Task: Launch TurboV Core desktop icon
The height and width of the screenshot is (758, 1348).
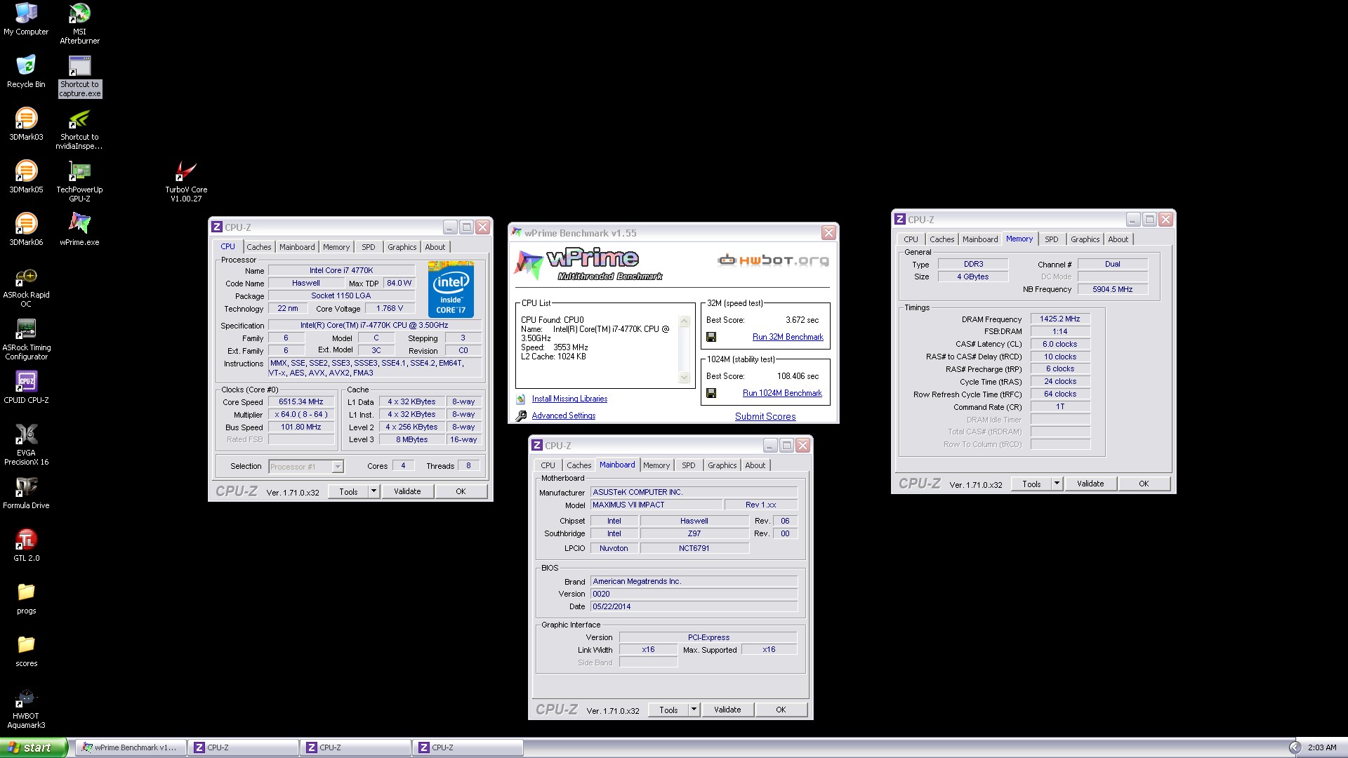Action: click(x=186, y=181)
